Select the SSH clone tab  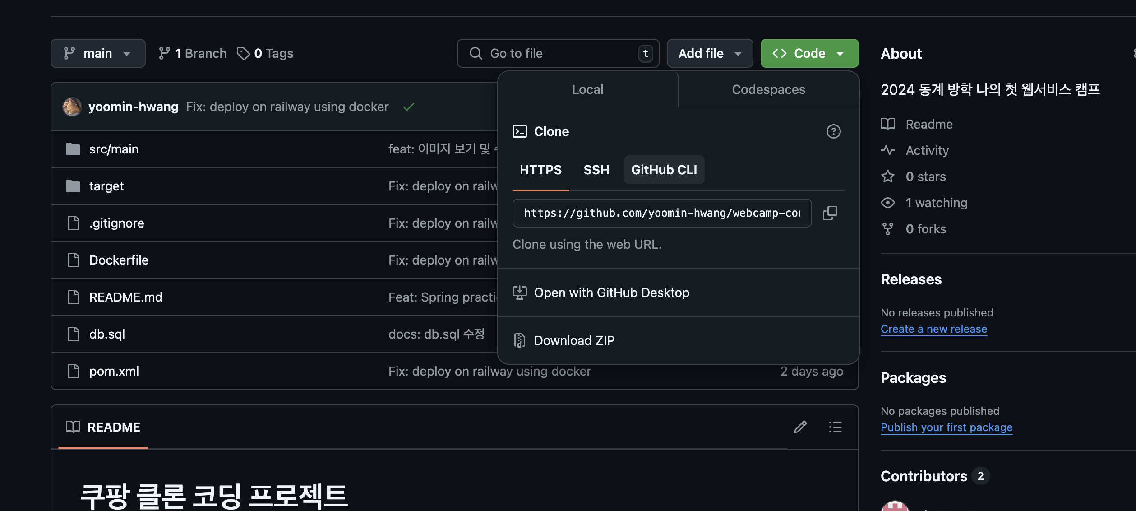click(x=596, y=170)
